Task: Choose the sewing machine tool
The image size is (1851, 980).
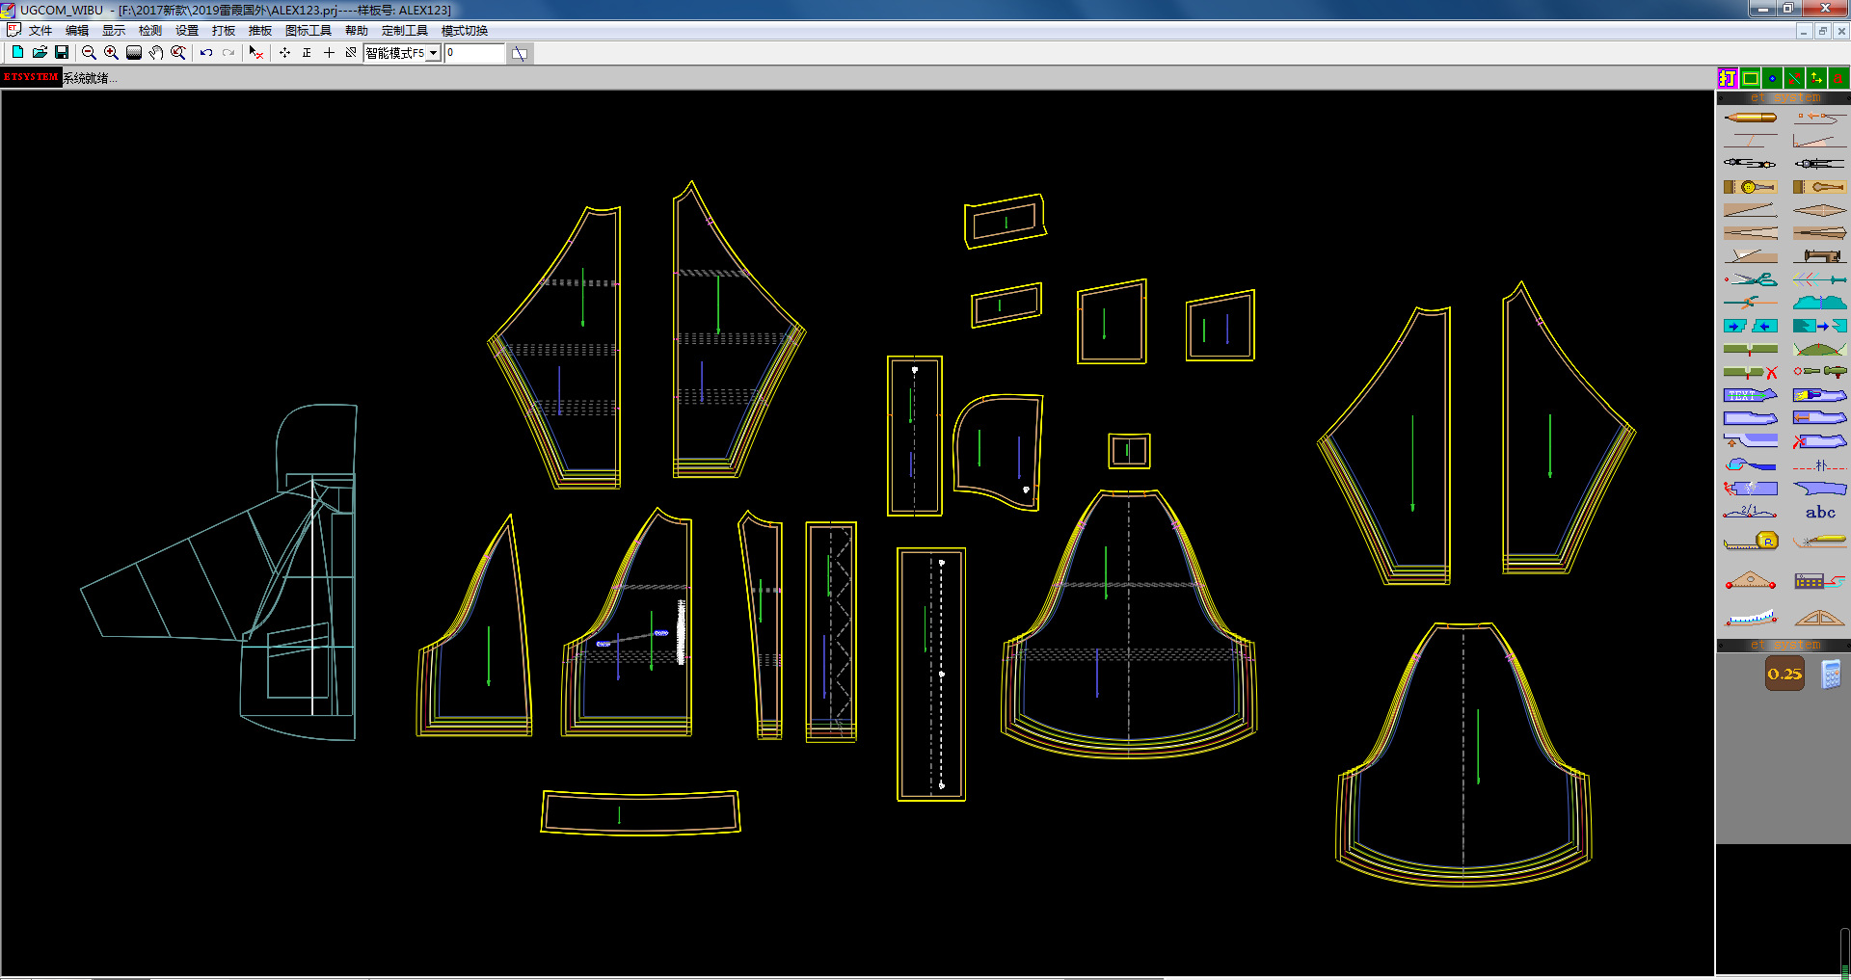Action: pos(1819,256)
